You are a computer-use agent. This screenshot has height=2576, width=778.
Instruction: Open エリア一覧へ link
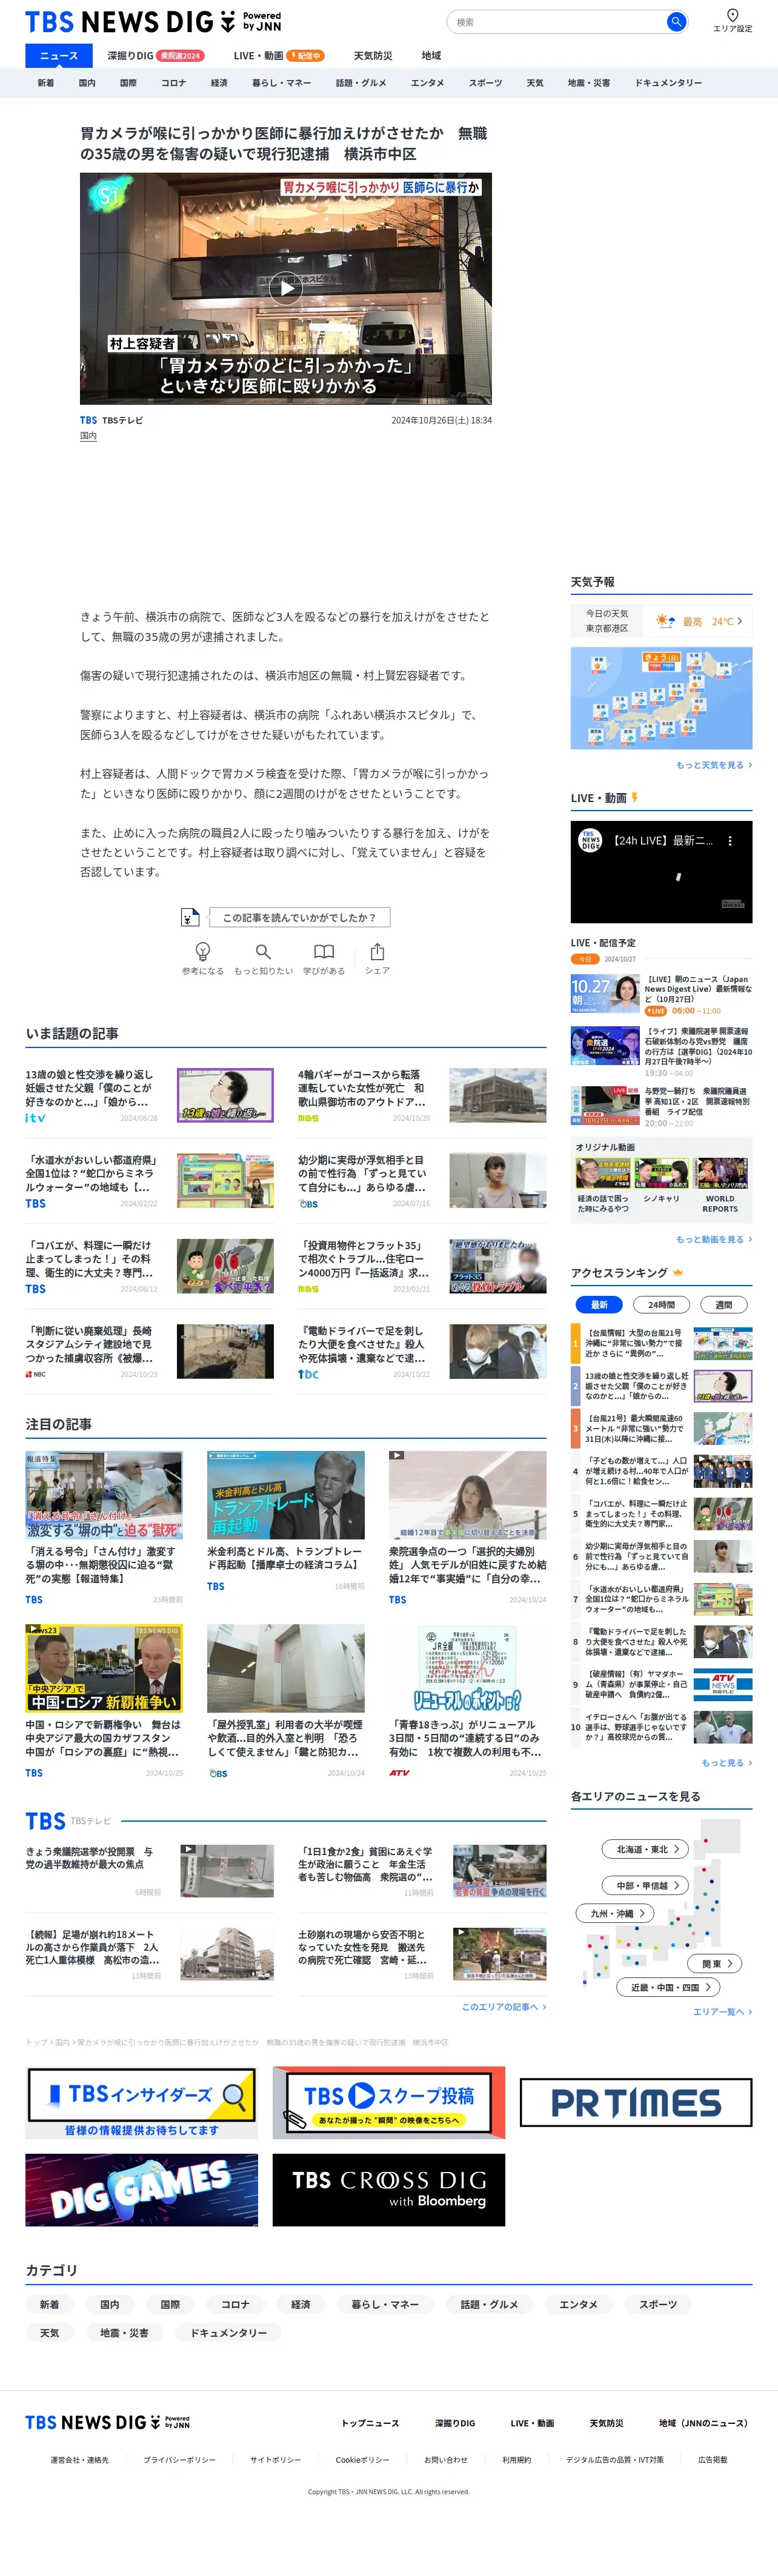(x=722, y=2012)
